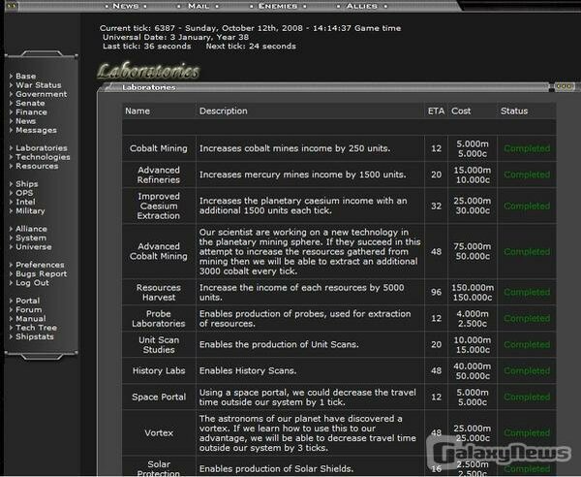Open OPS sidebar link

coord(24,193)
